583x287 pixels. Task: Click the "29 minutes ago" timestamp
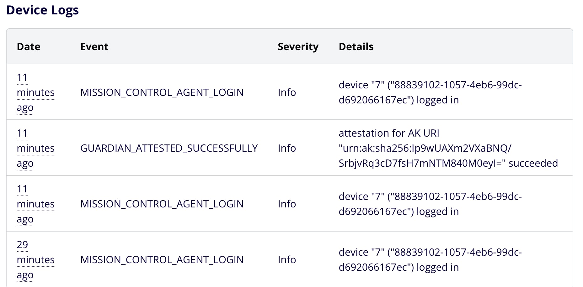click(35, 259)
